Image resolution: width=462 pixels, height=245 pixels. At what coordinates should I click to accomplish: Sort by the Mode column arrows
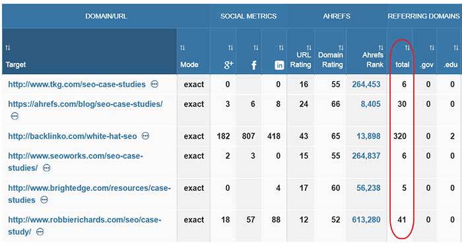[182, 48]
